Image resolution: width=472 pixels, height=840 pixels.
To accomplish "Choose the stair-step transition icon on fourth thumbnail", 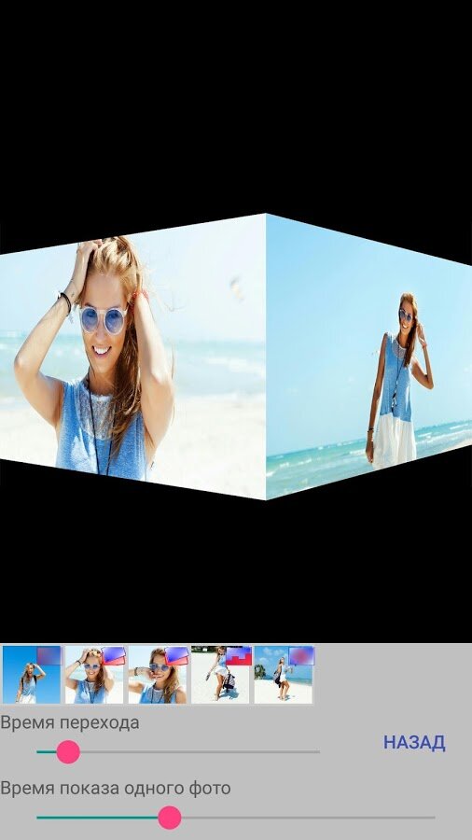I will pyautogui.click(x=239, y=656).
